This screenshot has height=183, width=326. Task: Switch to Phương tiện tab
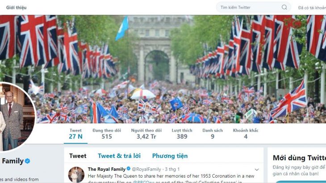[x=170, y=156]
